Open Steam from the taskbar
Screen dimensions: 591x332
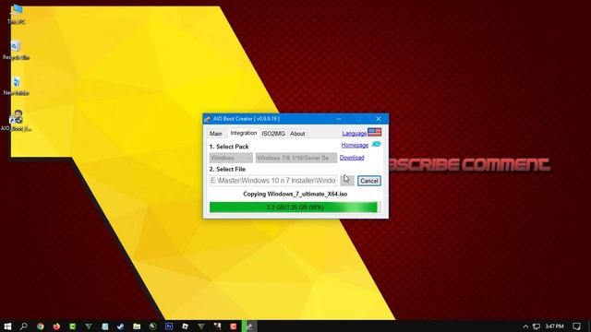[121, 326]
